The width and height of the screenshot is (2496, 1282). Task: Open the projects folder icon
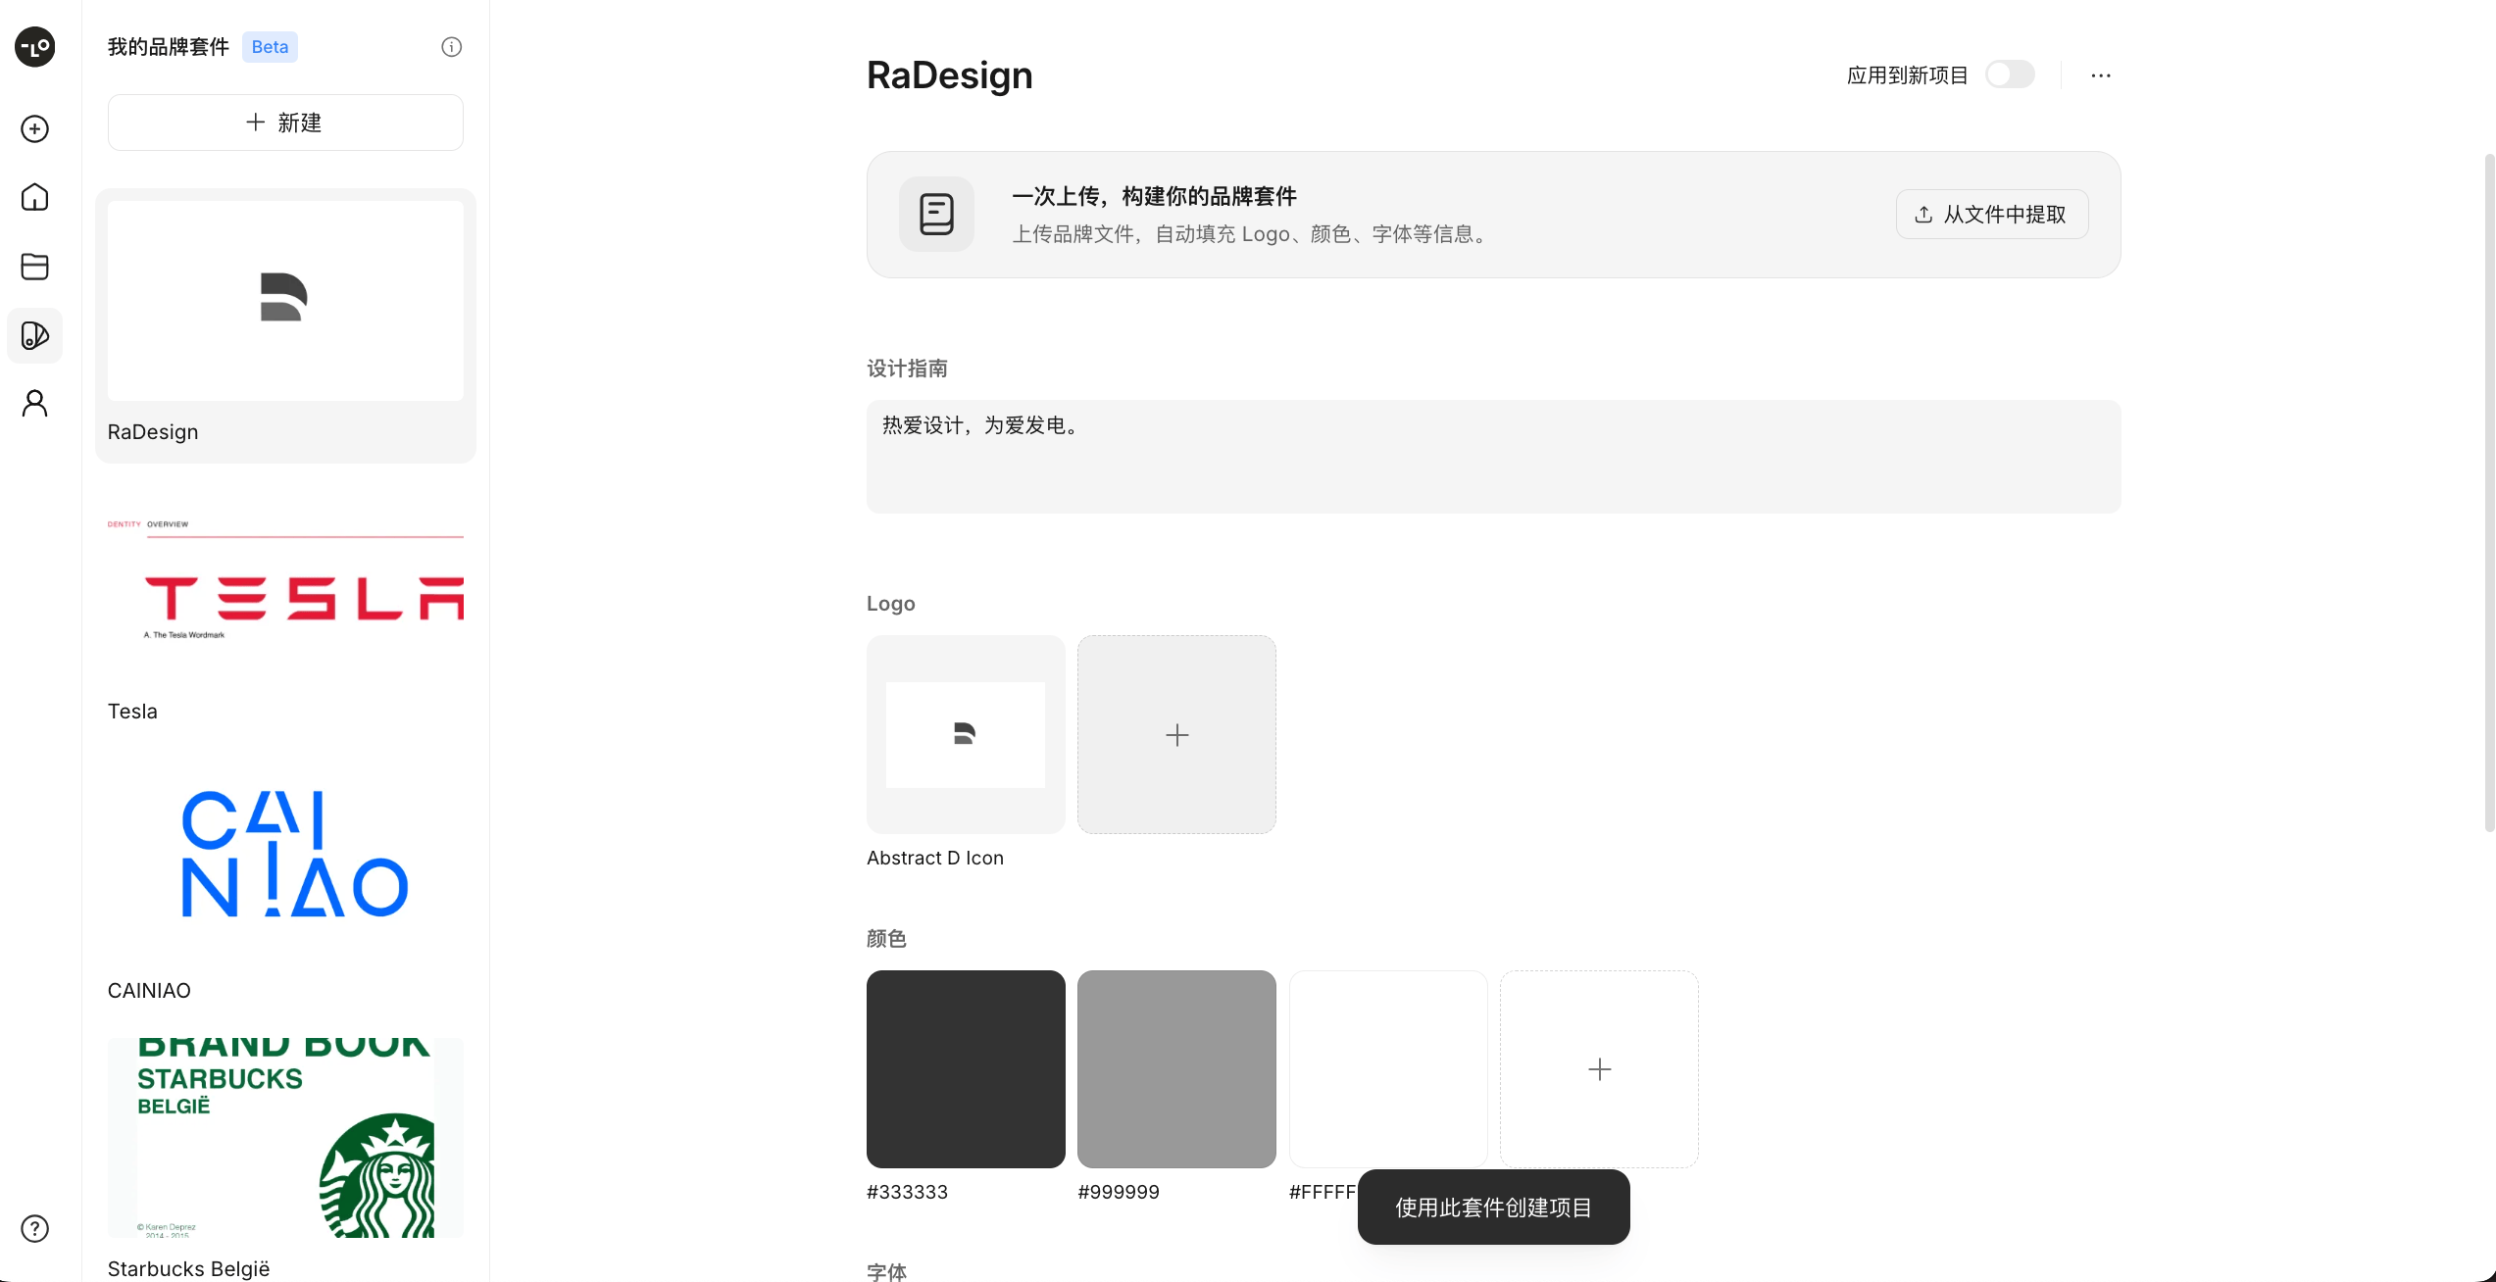point(35,267)
